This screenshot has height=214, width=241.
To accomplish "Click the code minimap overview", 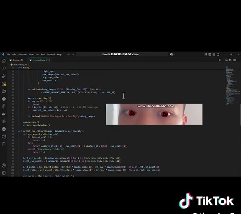I will (x=233, y=86).
